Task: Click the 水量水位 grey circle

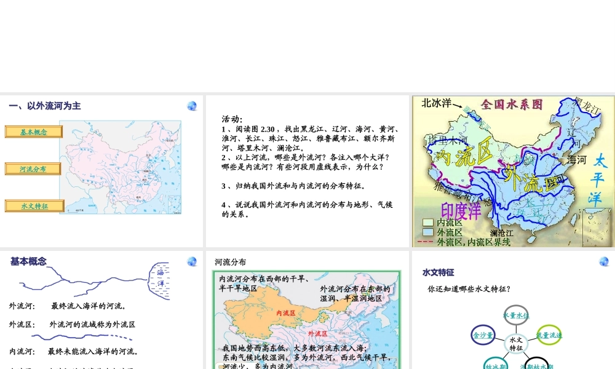Action: click(x=516, y=315)
